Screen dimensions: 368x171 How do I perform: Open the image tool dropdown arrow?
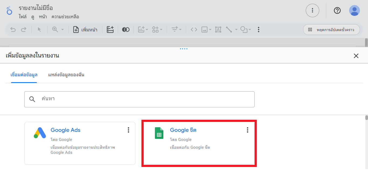(x=211, y=30)
